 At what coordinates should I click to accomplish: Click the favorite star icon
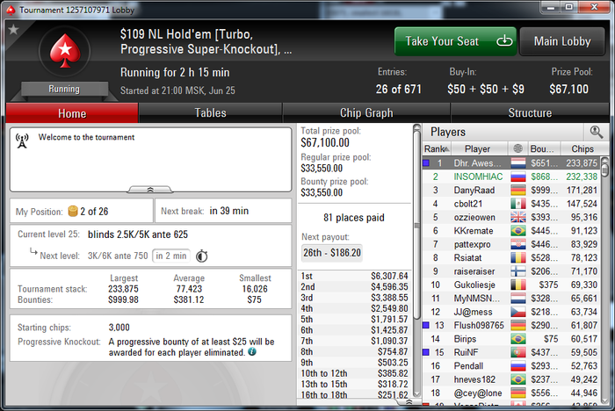pos(14,29)
